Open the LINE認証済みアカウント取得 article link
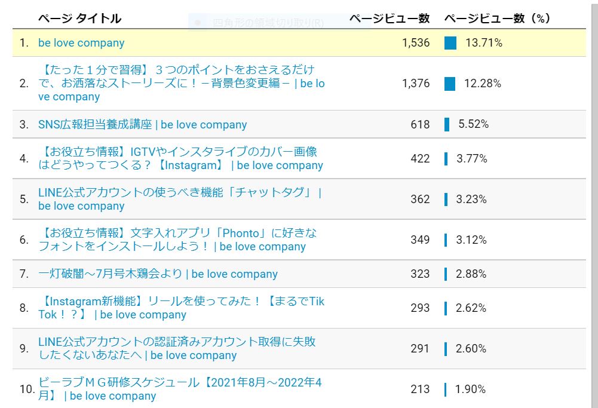598x408 pixels. tap(177, 348)
